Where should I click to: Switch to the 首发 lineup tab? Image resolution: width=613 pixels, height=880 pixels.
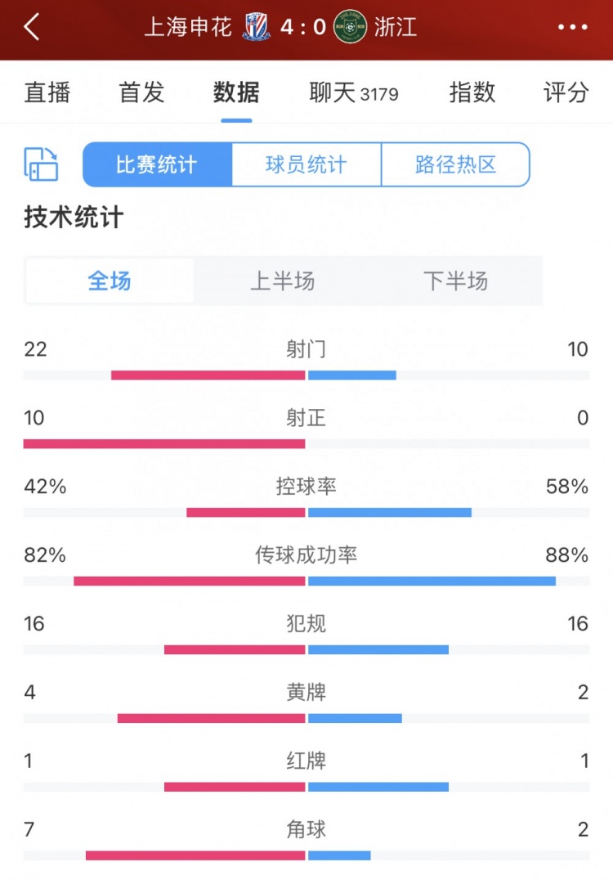coord(141,92)
